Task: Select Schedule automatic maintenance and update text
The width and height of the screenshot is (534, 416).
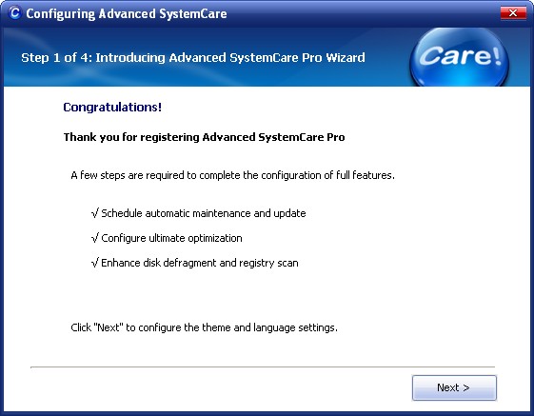Action: (x=204, y=213)
